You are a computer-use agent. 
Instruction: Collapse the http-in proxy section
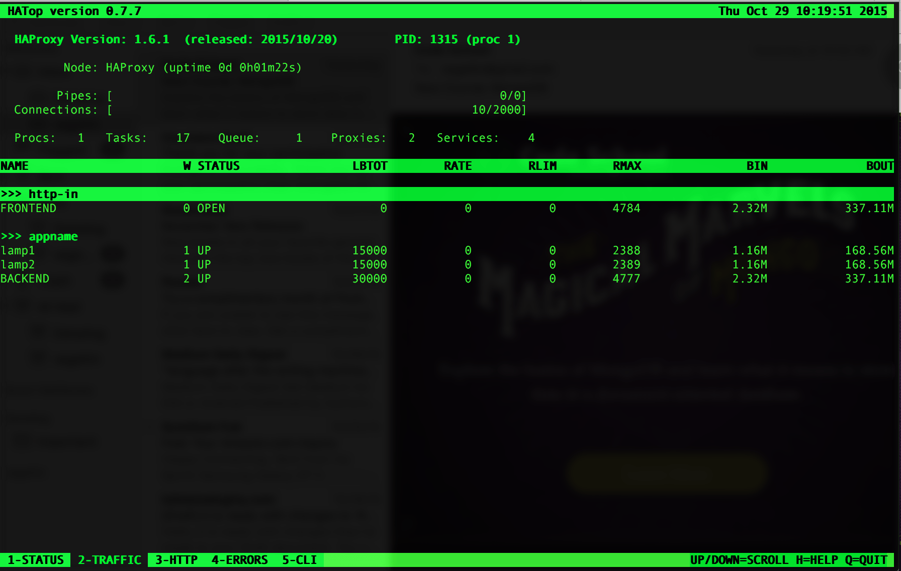click(x=53, y=194)
